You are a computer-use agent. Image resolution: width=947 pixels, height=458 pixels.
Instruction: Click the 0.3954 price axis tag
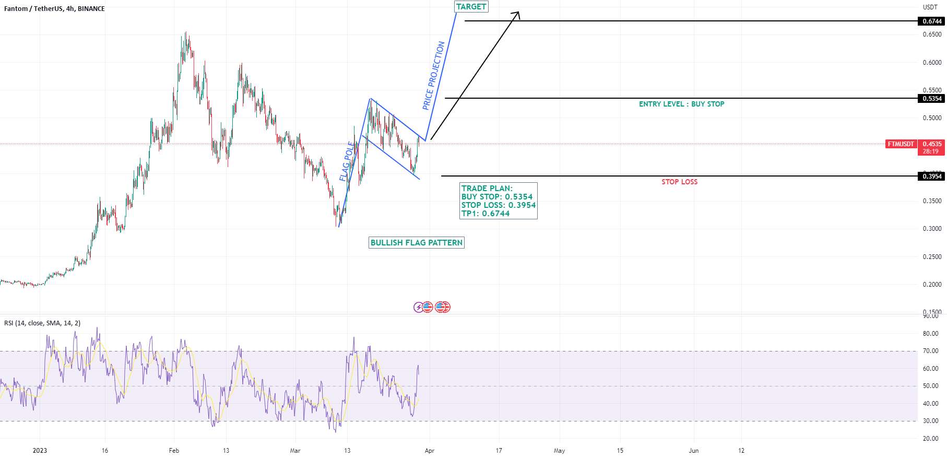[932, 177]
